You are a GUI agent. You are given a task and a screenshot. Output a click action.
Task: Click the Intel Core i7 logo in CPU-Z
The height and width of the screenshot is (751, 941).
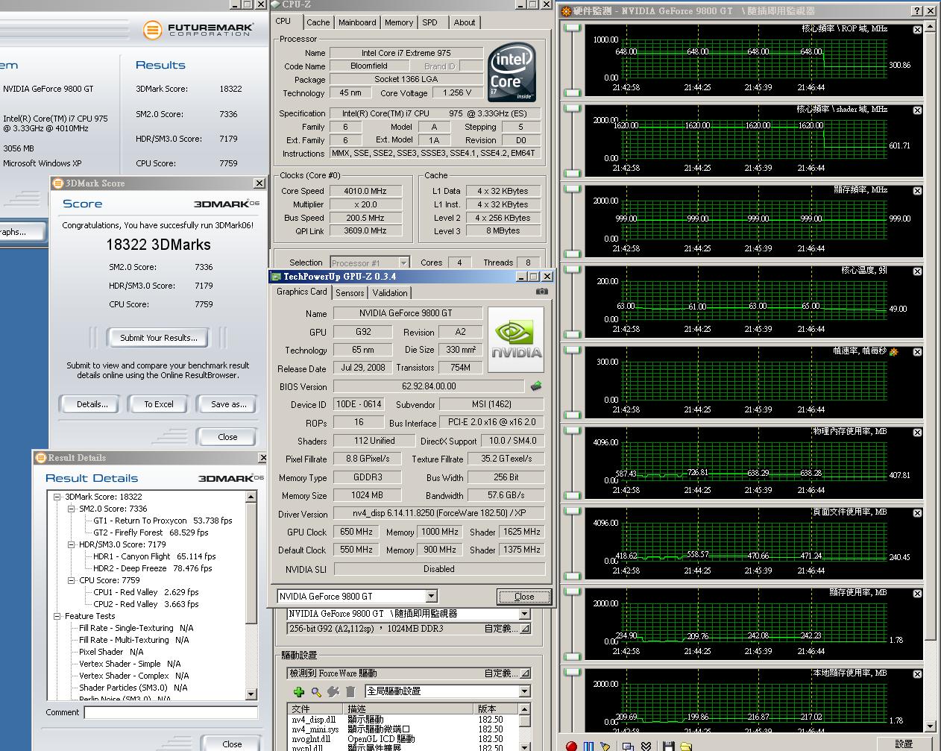coord(512,73)
